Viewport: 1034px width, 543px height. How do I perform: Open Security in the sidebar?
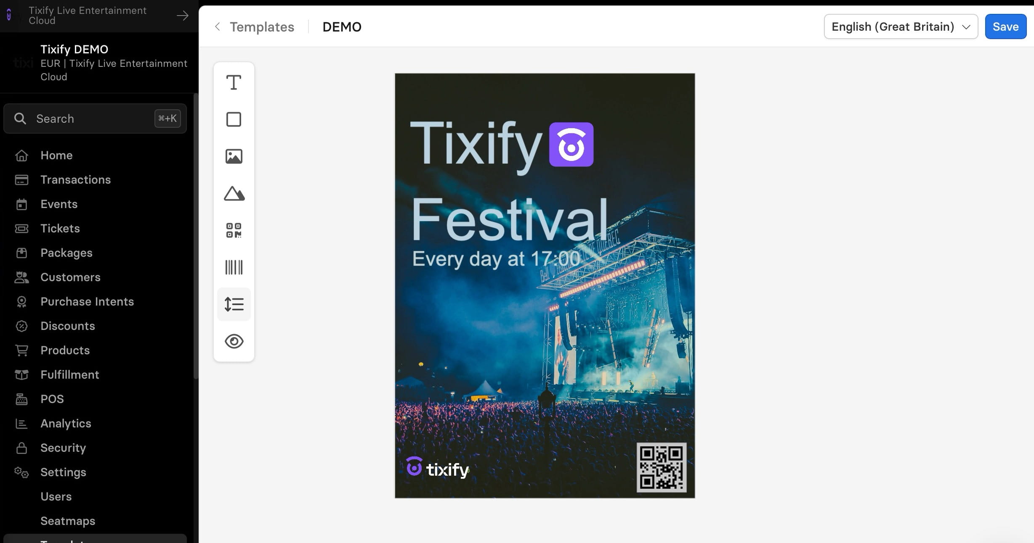pos(63,448)
